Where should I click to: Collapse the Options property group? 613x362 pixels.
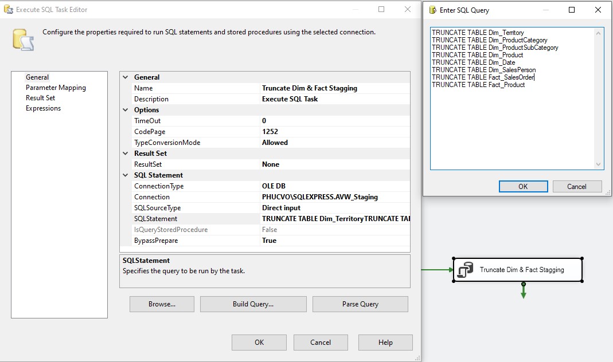[126, 110]
